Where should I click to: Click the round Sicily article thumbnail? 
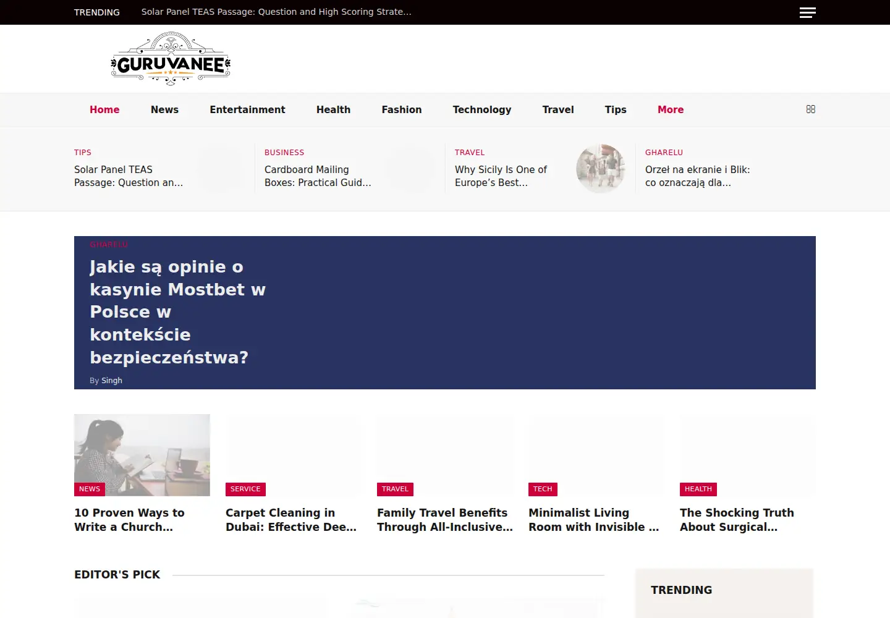click(x=601, y=168)
